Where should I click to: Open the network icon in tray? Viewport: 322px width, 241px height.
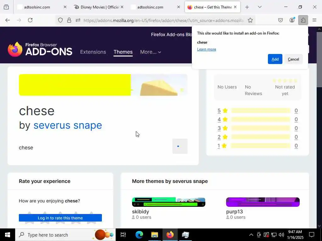274,235
